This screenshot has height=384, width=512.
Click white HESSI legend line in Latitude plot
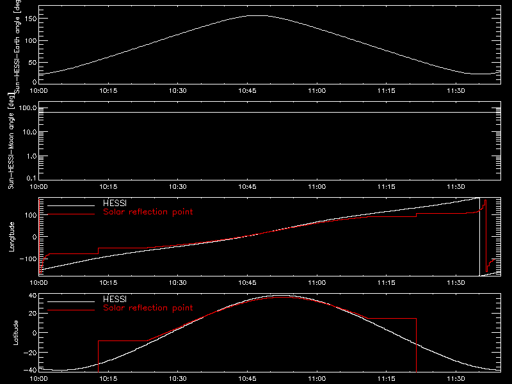[x=71, y=301]
